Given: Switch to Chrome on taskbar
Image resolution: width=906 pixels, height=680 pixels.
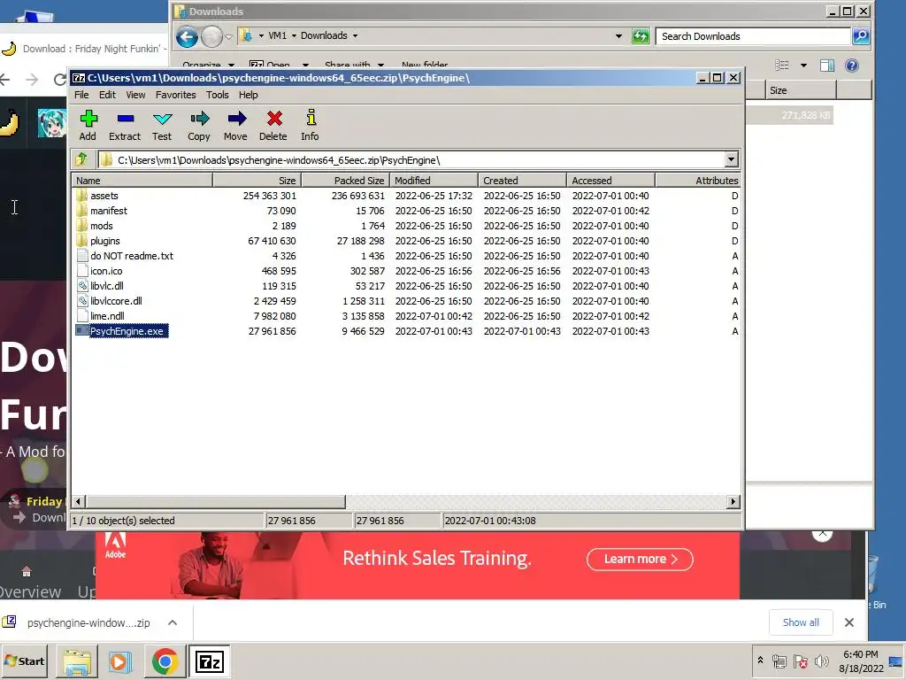Looking at the screenshot, I should (165, 661).
